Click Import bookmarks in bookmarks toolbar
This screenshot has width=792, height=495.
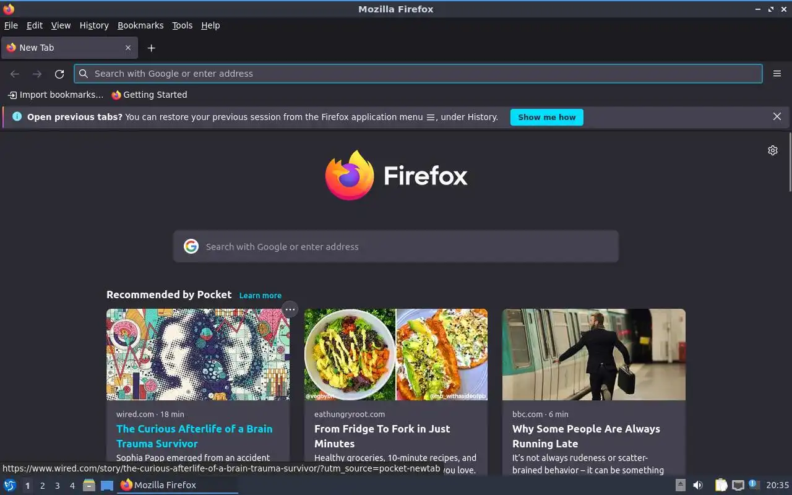55,95
